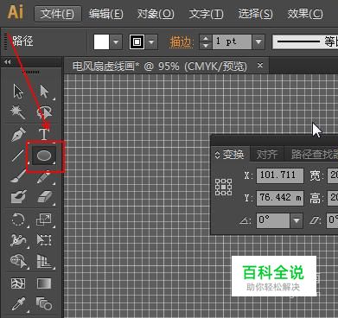The image size is (338, 318).
Task: Click the reference point locator grid
Action: pos(223,187)
